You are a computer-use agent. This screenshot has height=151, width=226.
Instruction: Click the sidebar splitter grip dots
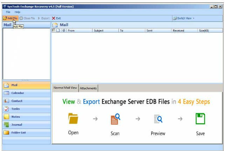click(26, 80)
